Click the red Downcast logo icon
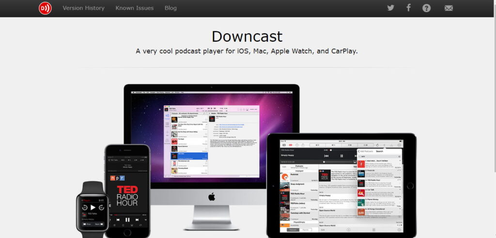Screen dimensions: 496x238 45,8
